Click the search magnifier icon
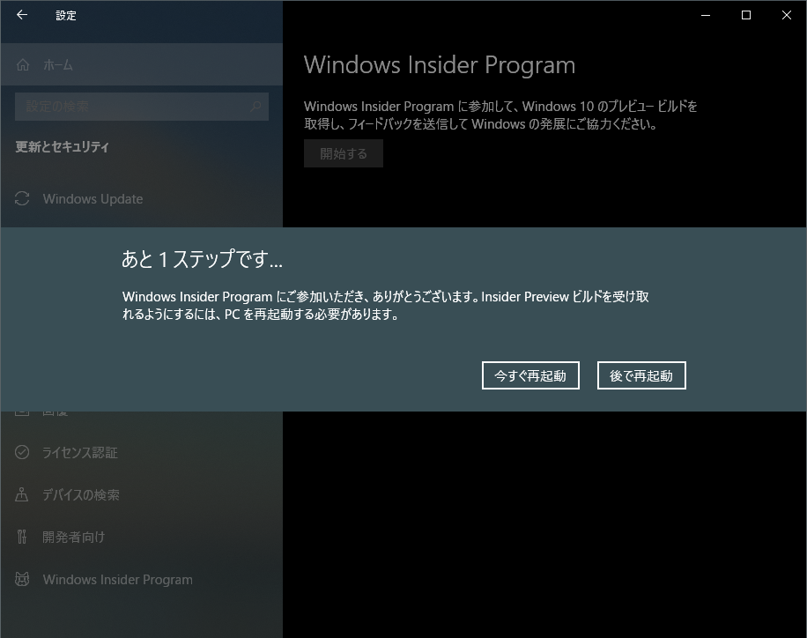Screen dimensions: 807x638 point(254,106)
